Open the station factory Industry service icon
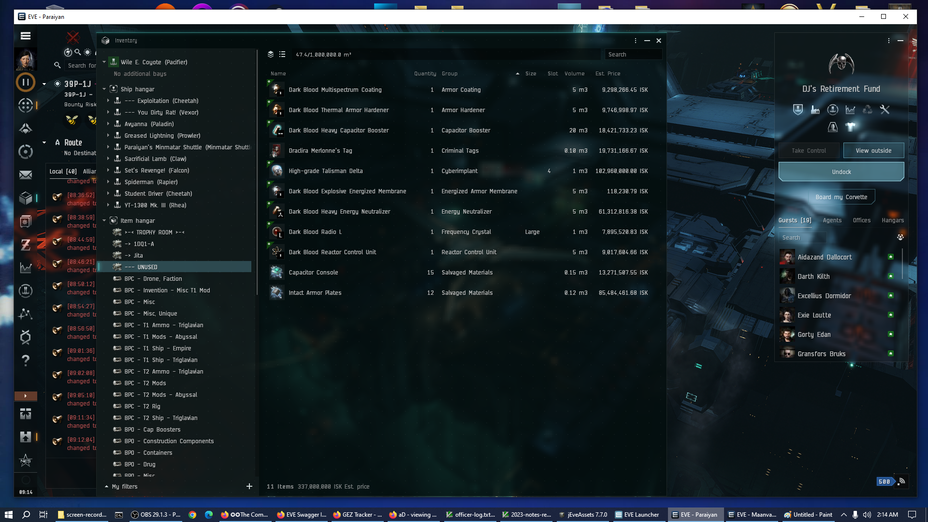The height and width of the screenshot is (522, 928). tap(815, 110)
